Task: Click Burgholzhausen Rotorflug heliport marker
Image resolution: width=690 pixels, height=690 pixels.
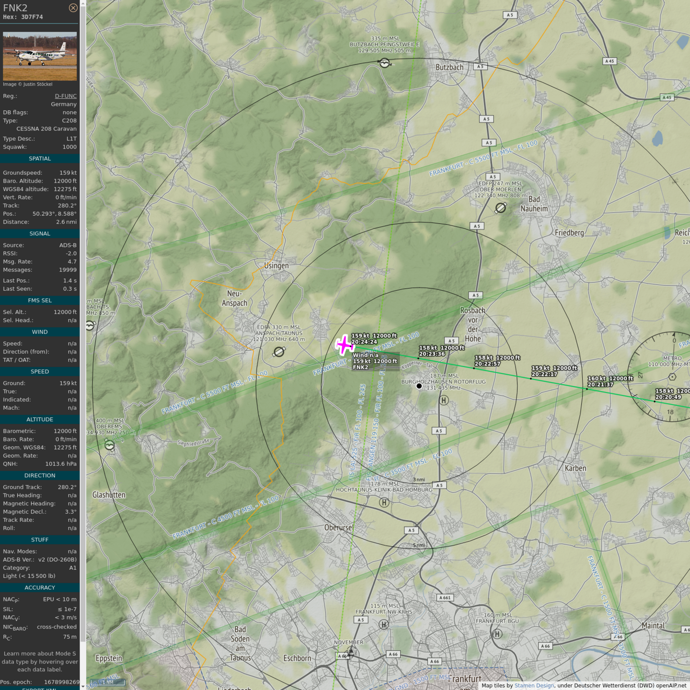Action: 419,386
